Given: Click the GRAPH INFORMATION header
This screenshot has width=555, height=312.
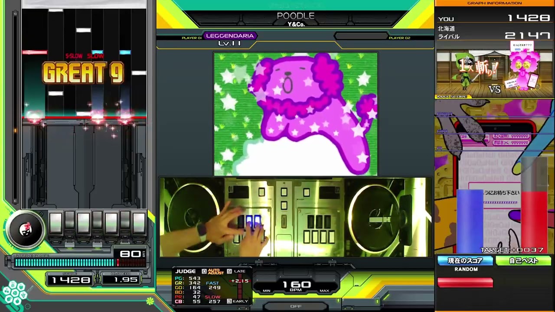Looking at the screenshot, I should coord(495,3).
